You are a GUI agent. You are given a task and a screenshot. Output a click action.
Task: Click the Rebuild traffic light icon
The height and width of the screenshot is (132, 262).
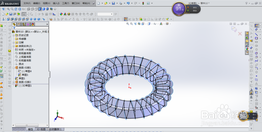tap(143, 3)
